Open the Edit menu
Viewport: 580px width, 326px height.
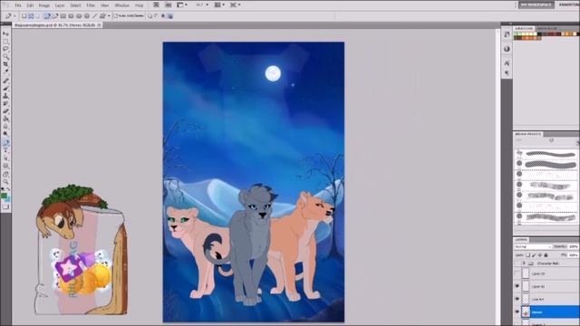coord(30,5)
